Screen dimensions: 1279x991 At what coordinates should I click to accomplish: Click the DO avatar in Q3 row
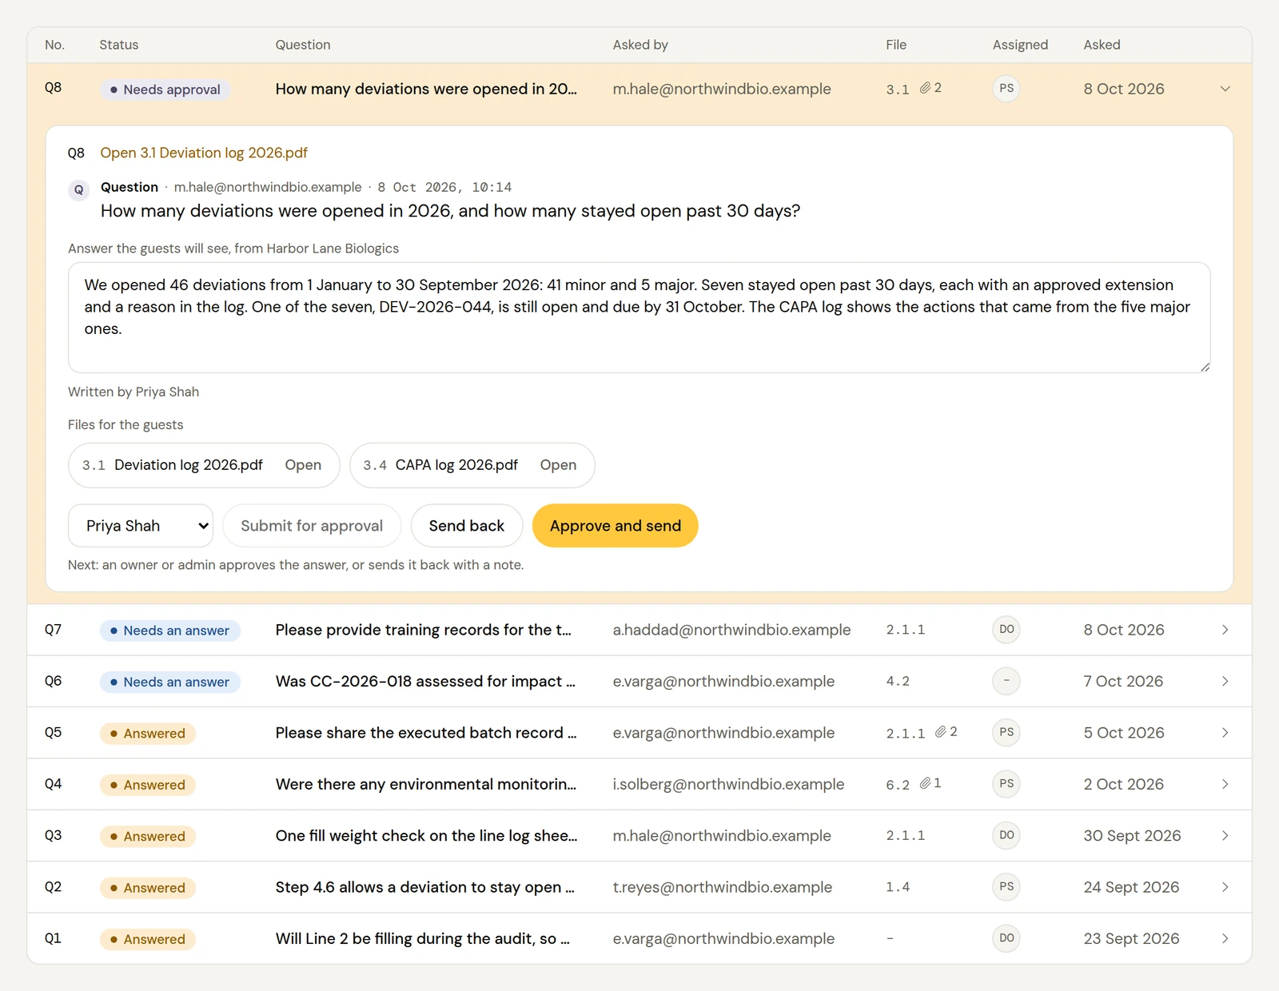1006,835
